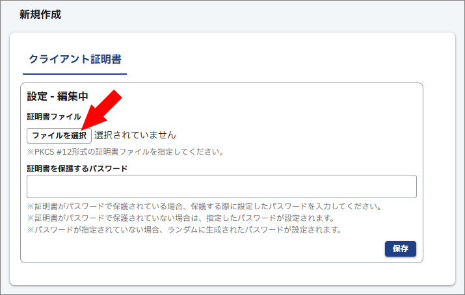Click the 証明書ファイル label
Screen dimensions: 465x295
[x=54, y=117]
